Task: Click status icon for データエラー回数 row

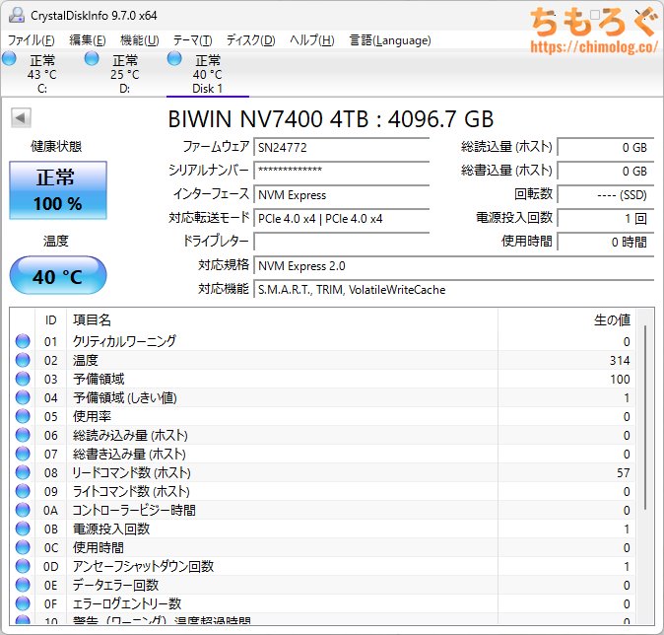Action: tap(23, 585)
